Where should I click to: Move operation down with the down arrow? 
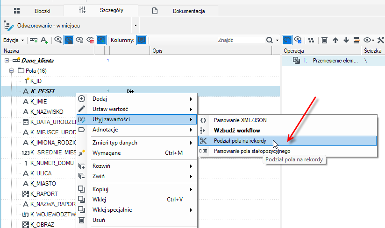(346, 40)
